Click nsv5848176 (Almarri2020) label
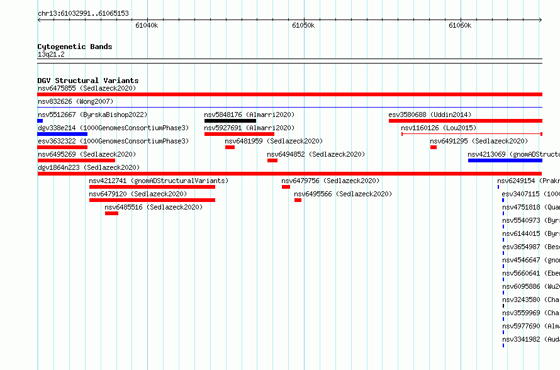Viewport: 560px width, 370px height. coord(249,115)
